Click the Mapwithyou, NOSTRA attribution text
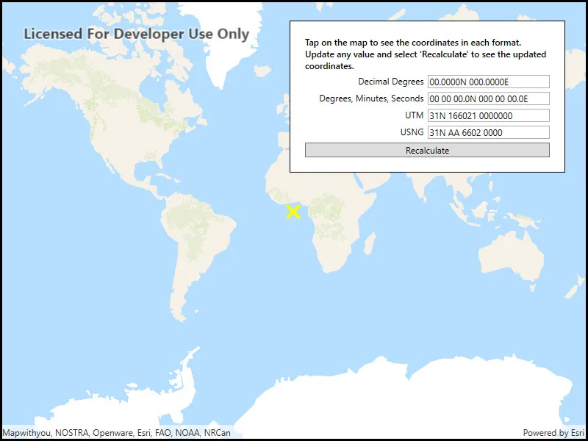Viewport: 588px width, 441px height. (116, 433)
